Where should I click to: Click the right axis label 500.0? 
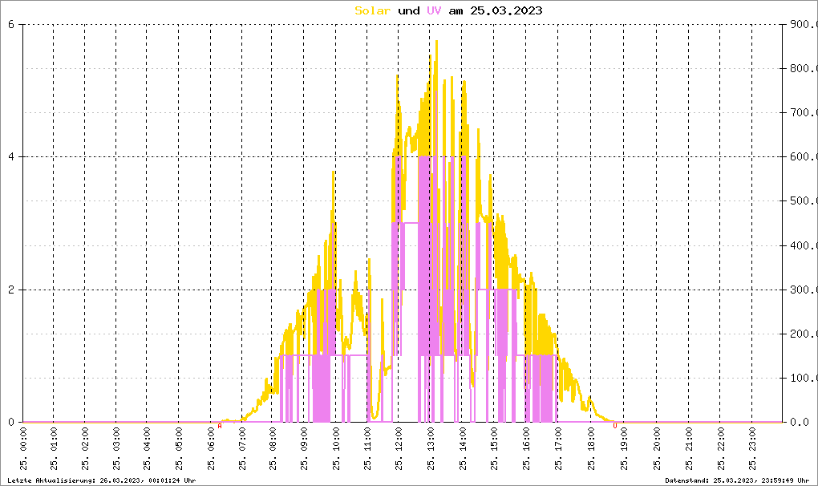804,200
